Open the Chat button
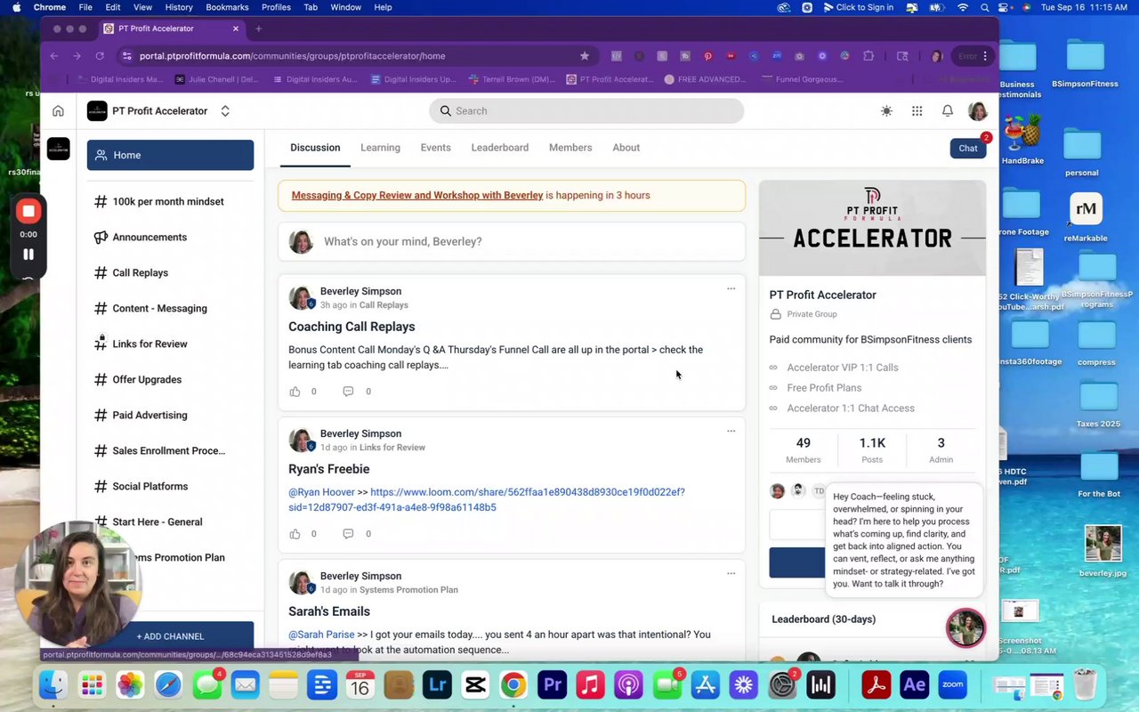 click(968, 149)
